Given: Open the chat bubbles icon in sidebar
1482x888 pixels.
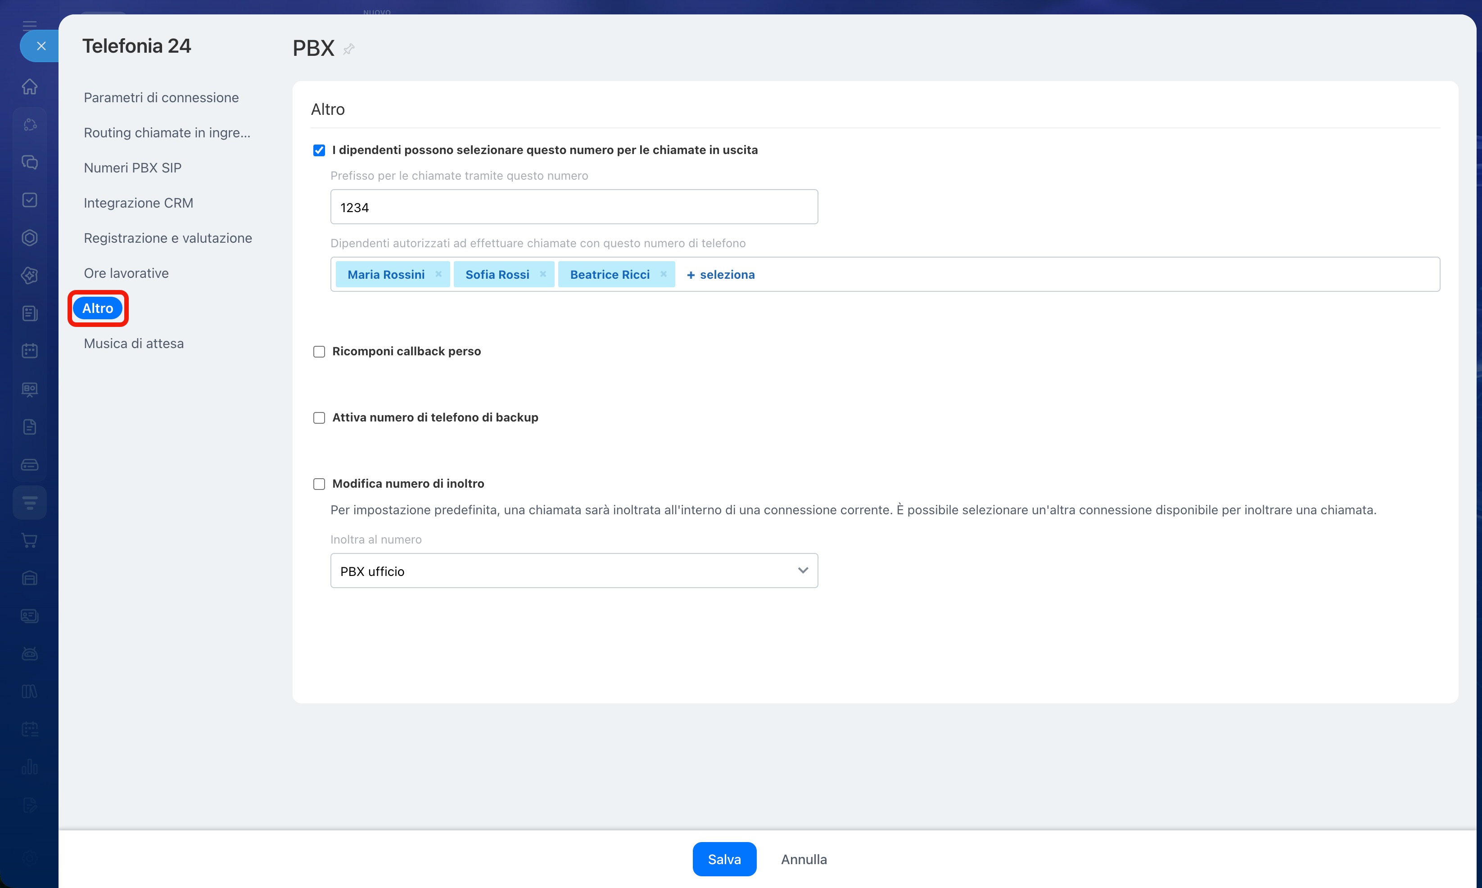Looking at the screenshot, I should pyautogui.click(x=29, y=162).
